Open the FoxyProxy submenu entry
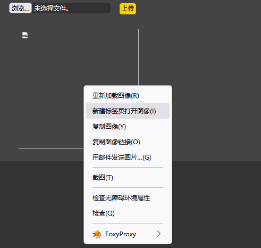 coord(128,234)
